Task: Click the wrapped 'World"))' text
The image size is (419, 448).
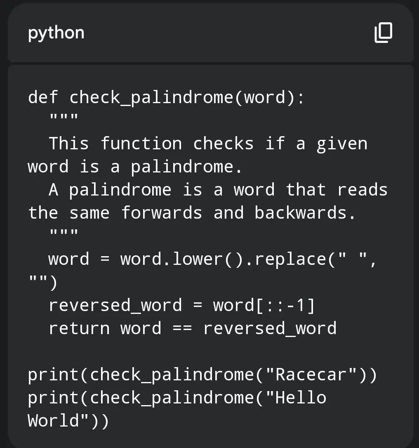Action: tap(68, 421)
